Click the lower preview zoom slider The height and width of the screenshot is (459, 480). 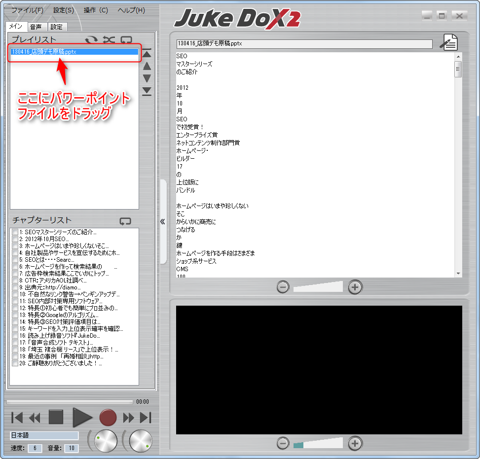318,443
